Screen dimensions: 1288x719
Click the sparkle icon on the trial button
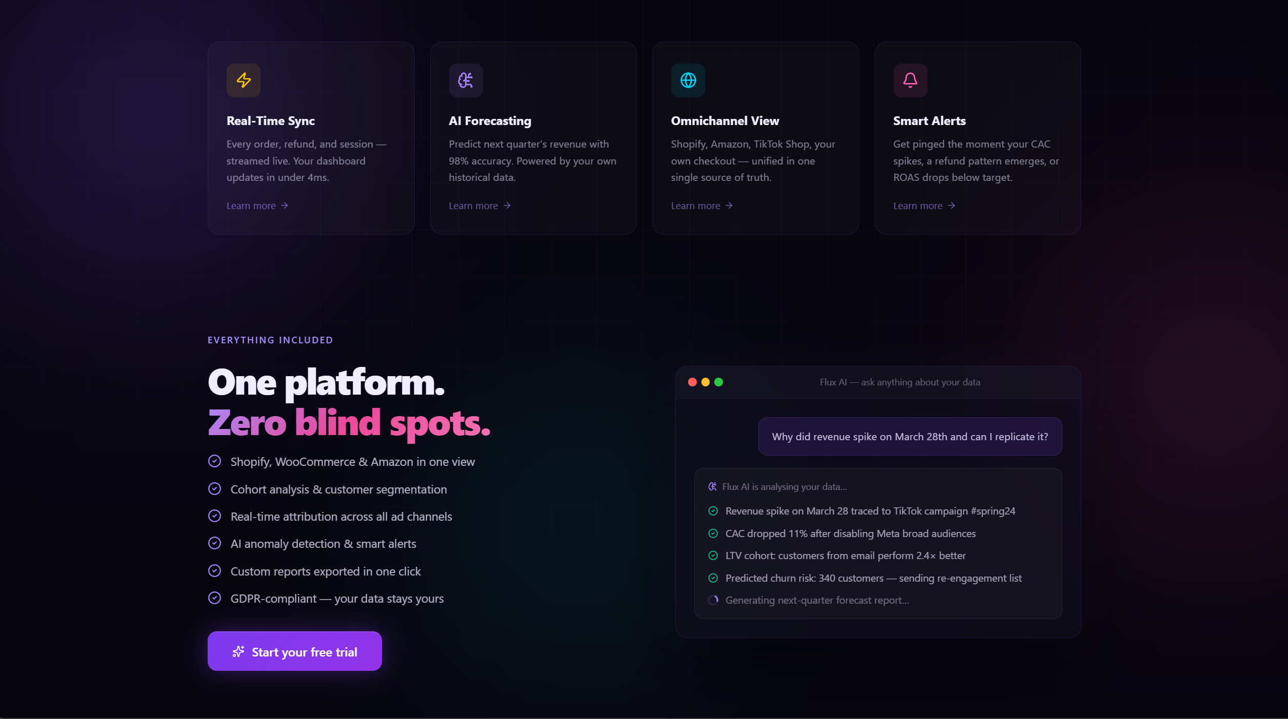(x=238, y=651)
